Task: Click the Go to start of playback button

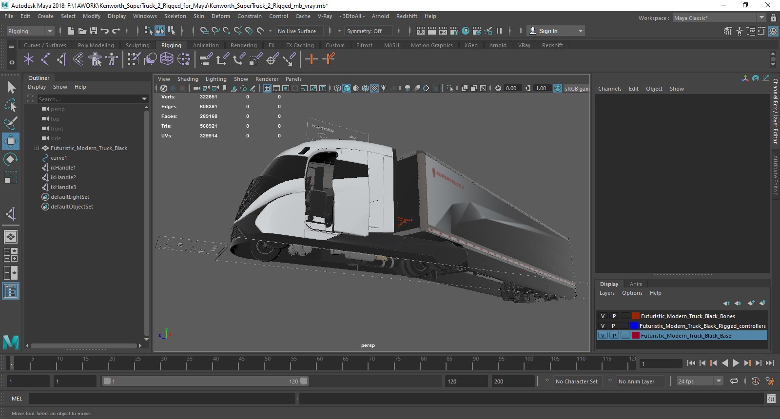Action: (x=691, y=363)
